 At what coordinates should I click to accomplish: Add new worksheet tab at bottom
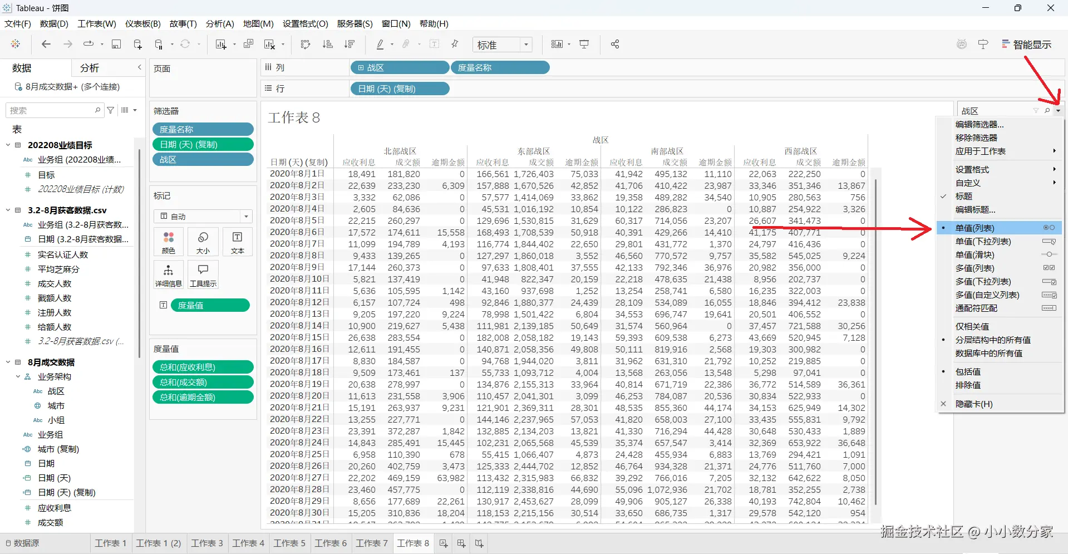[x=444, y=543]
